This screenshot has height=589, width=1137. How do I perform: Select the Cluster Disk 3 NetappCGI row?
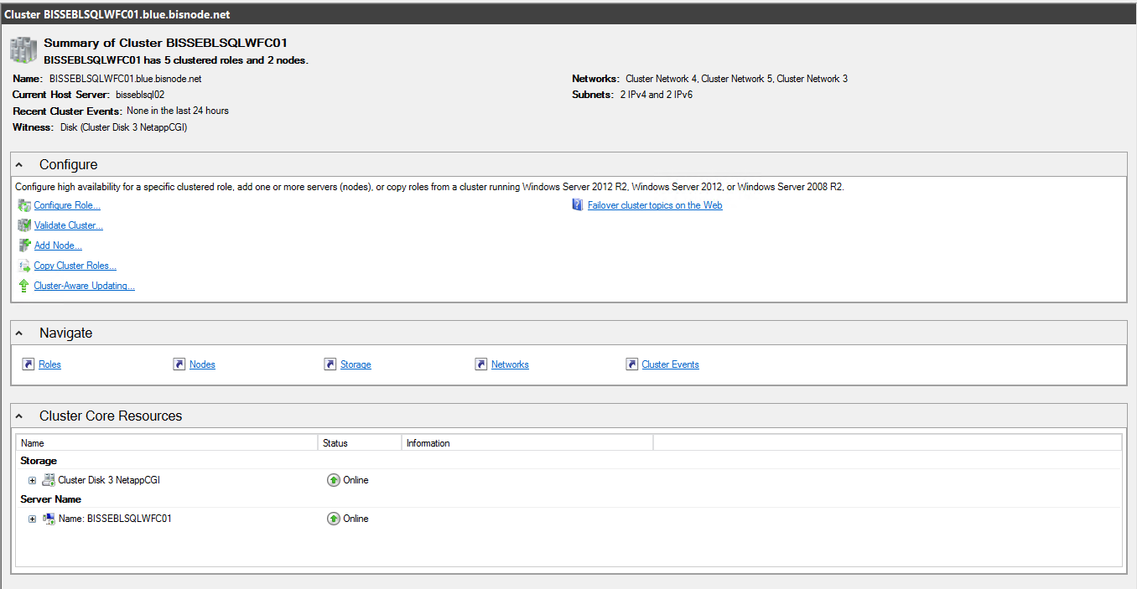coord(568,480)
